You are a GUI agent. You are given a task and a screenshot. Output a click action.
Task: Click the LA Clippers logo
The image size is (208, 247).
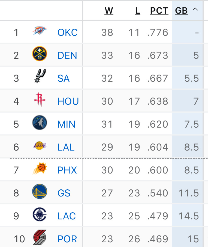pos(40,214)
